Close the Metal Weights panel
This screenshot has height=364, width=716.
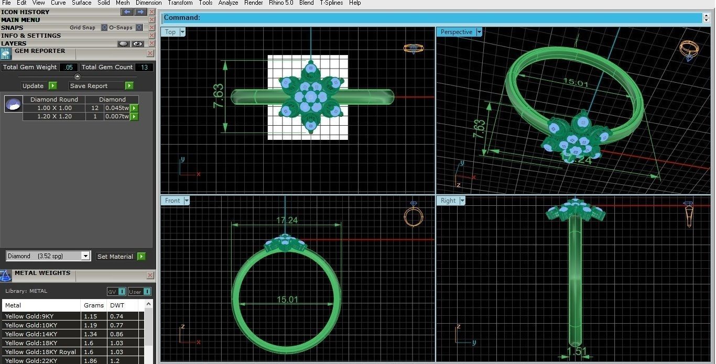tap(150, 275)
